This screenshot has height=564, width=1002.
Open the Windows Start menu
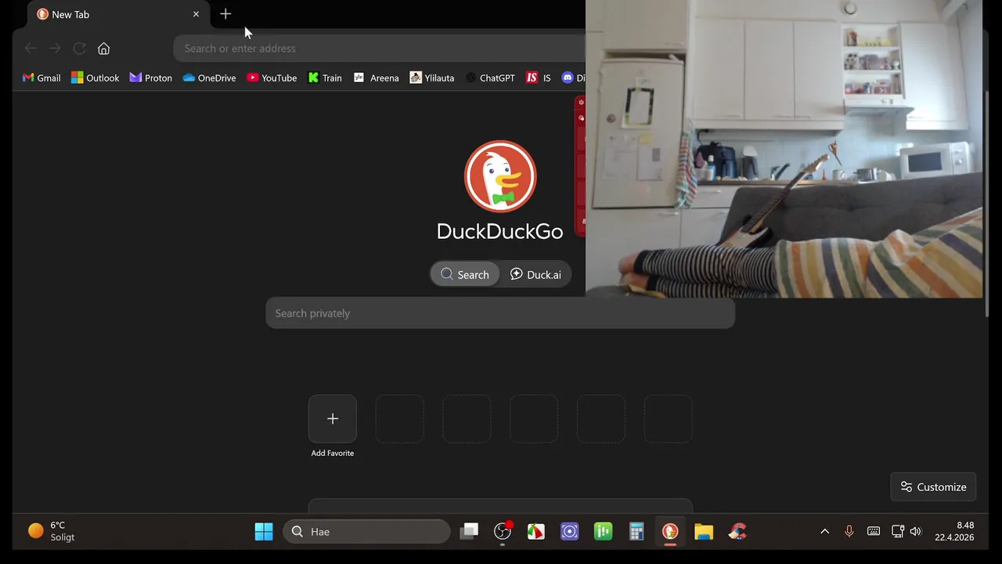click(264, 531)
